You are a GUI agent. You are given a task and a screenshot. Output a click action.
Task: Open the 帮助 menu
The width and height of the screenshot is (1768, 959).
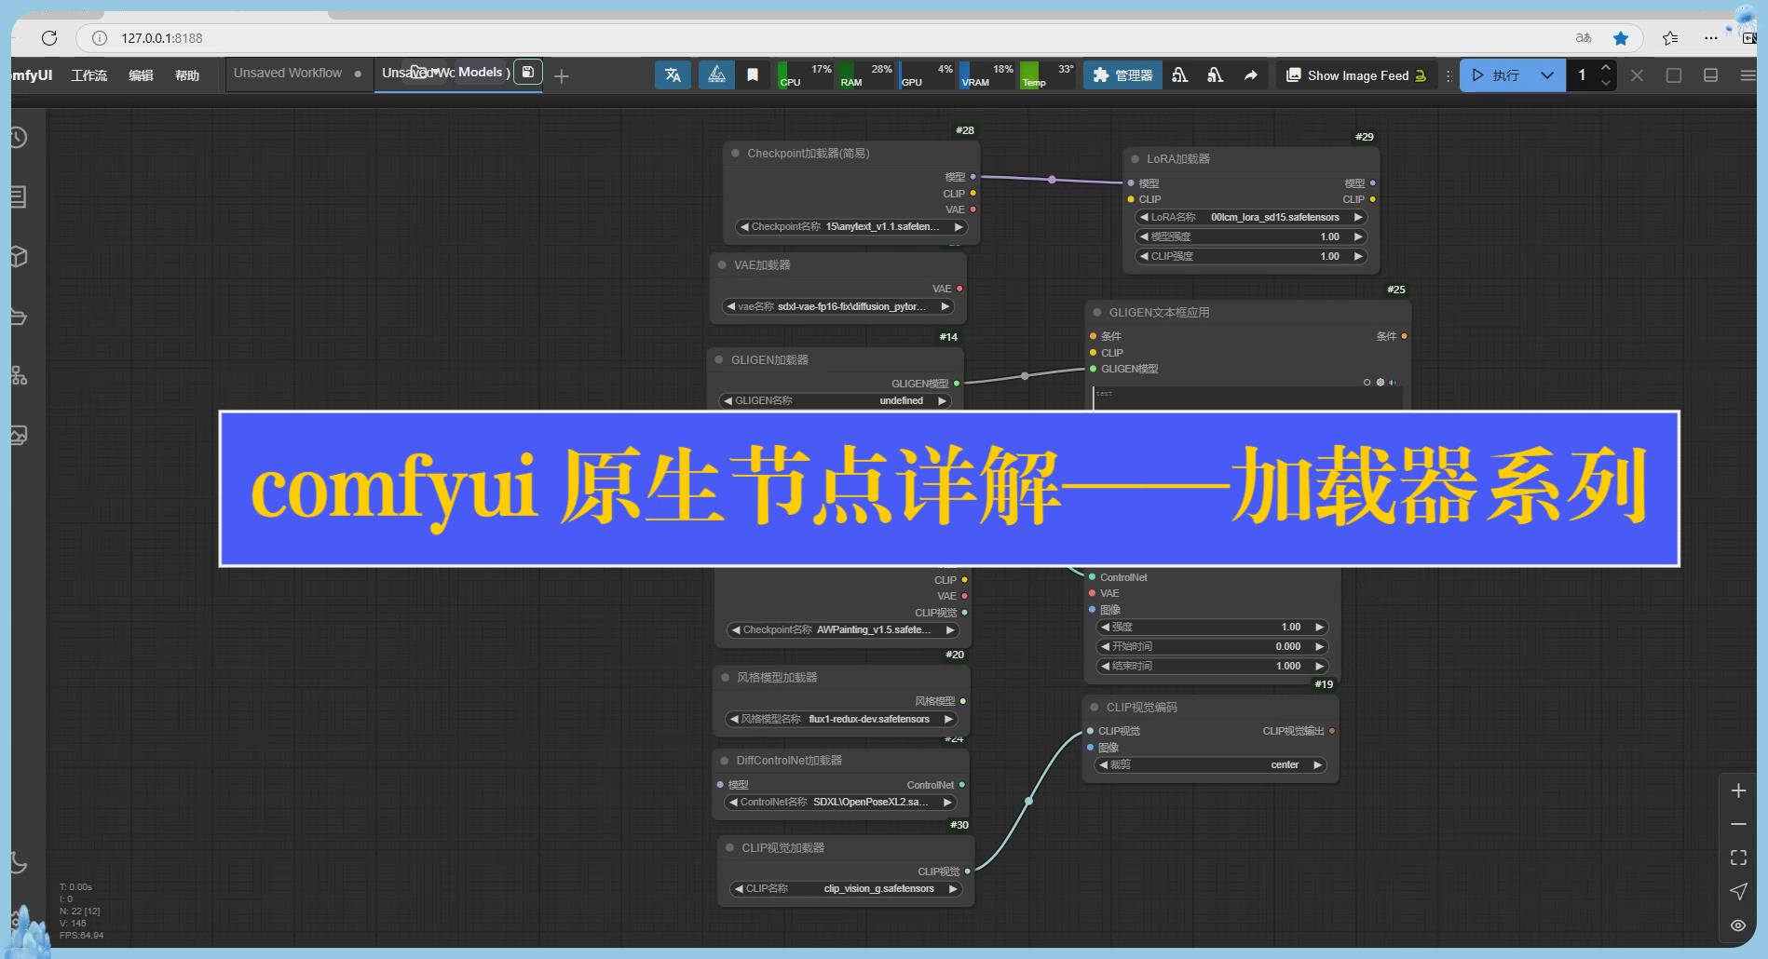(187, 75)
